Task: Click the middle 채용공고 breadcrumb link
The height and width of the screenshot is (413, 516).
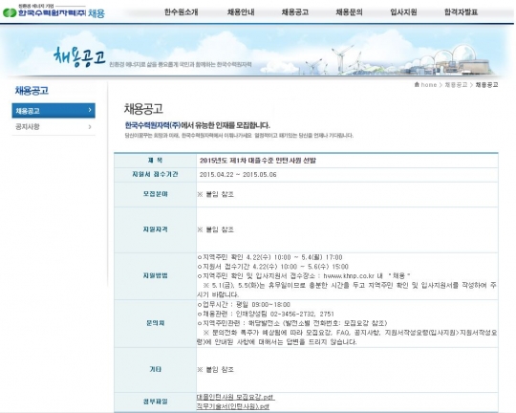Action: tap(456, 85)
